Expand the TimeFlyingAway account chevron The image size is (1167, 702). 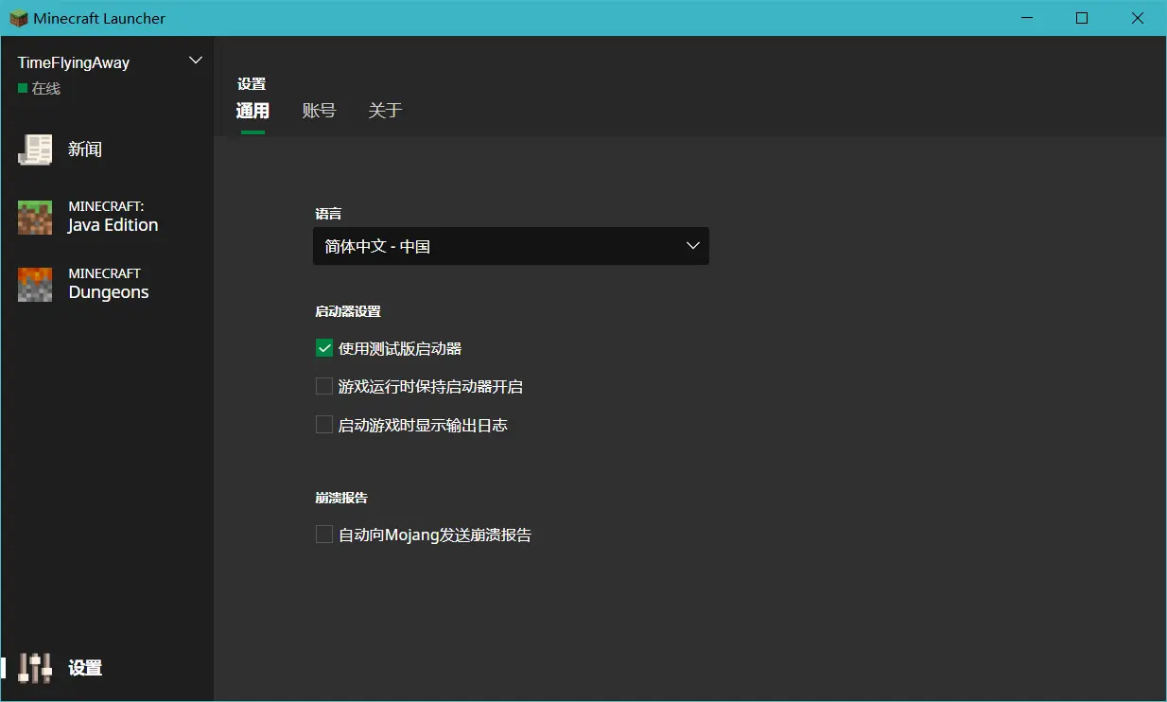point(196,61)
